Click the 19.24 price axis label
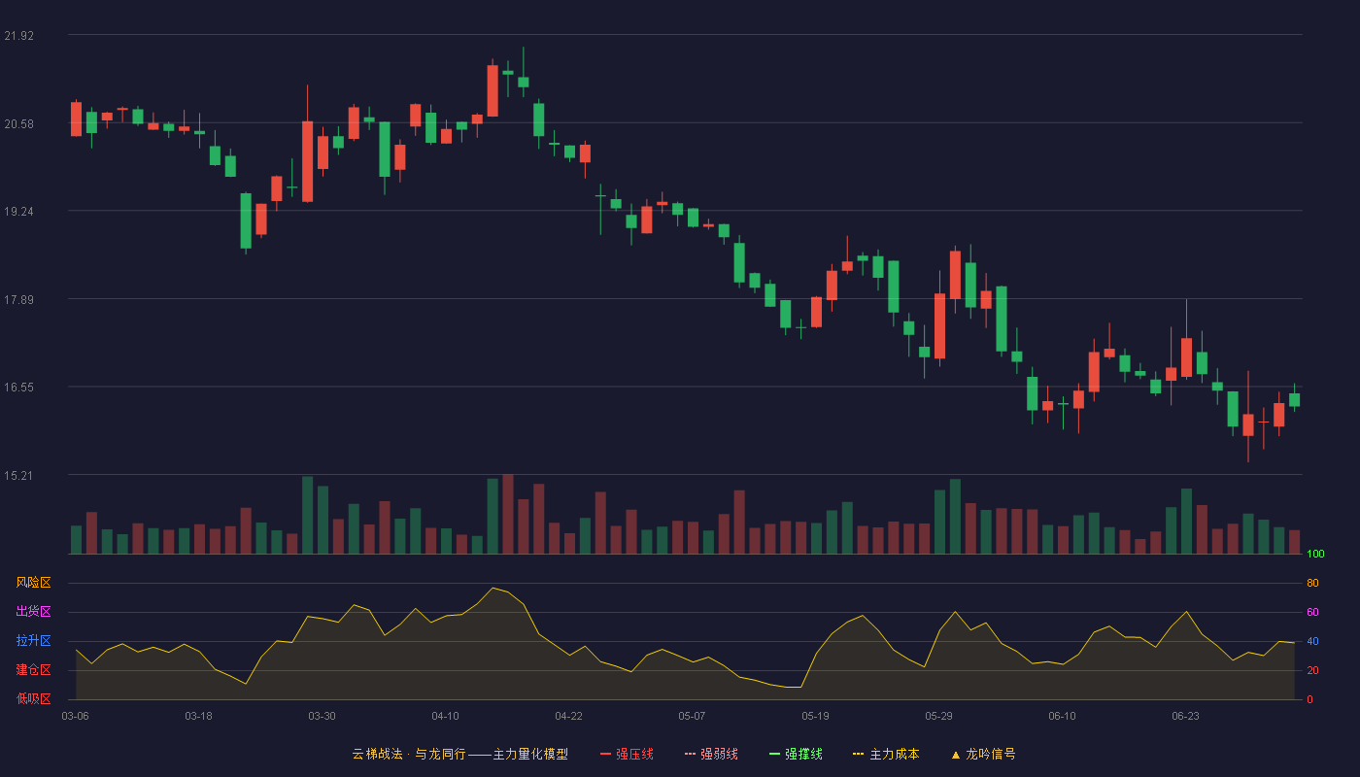 pos(19,212)
